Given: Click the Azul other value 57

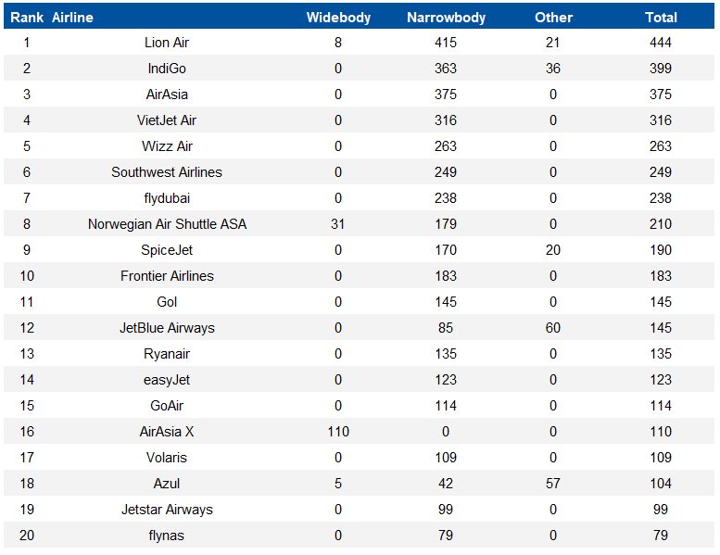Looking at the screenshot, I should click(553, 484).
